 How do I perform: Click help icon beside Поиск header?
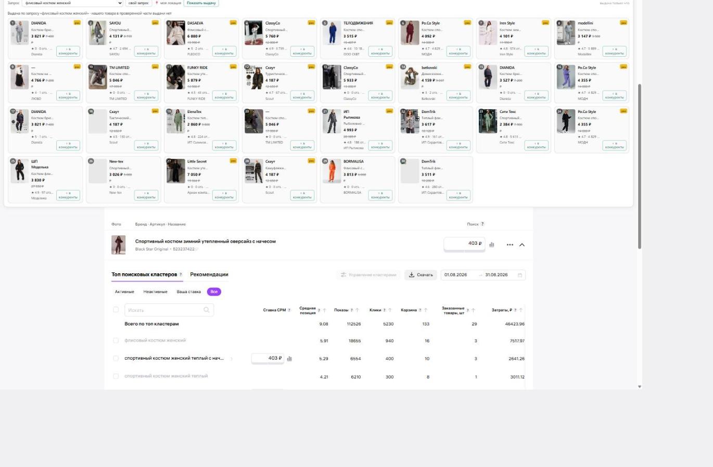click(x=482, y=224)
